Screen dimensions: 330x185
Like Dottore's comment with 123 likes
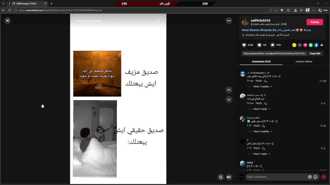[321, 81]
